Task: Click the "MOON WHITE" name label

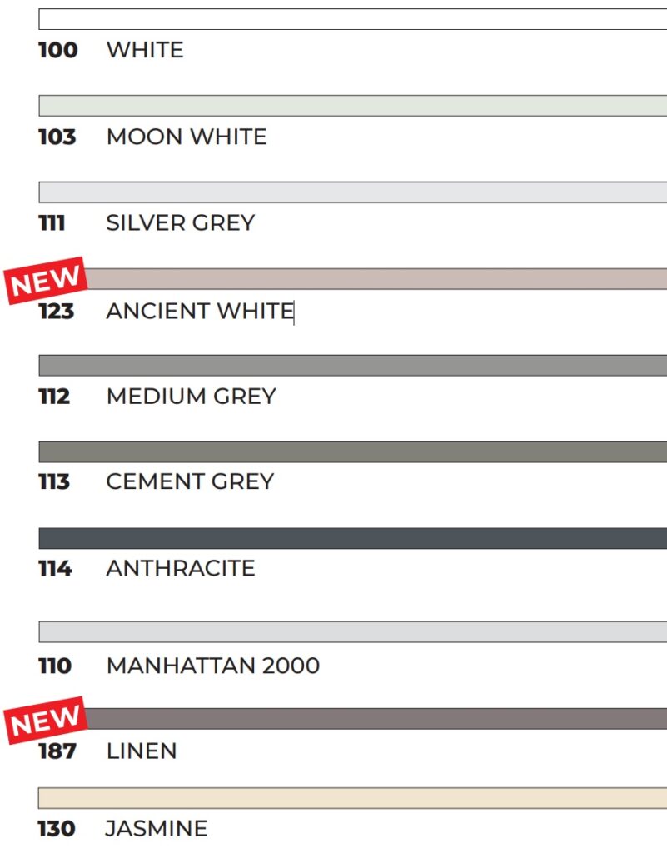Action: pos(187,137)
